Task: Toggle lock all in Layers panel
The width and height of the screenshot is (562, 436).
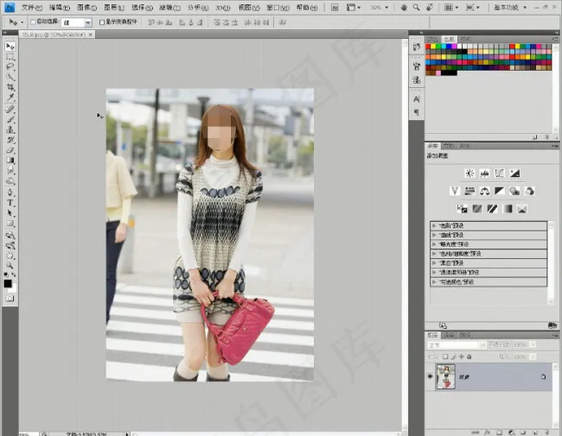Action: click(469, 357)
